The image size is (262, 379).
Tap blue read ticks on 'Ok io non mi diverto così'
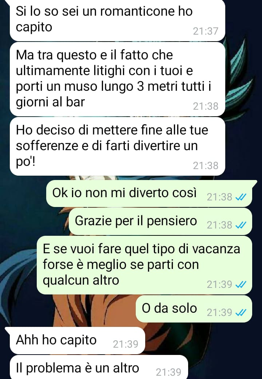[241, 197]
